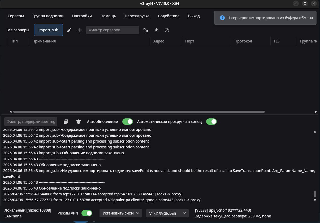Clear the log with trash icon
The height and width of the screenshot is (223, 320).
point(79,122)
